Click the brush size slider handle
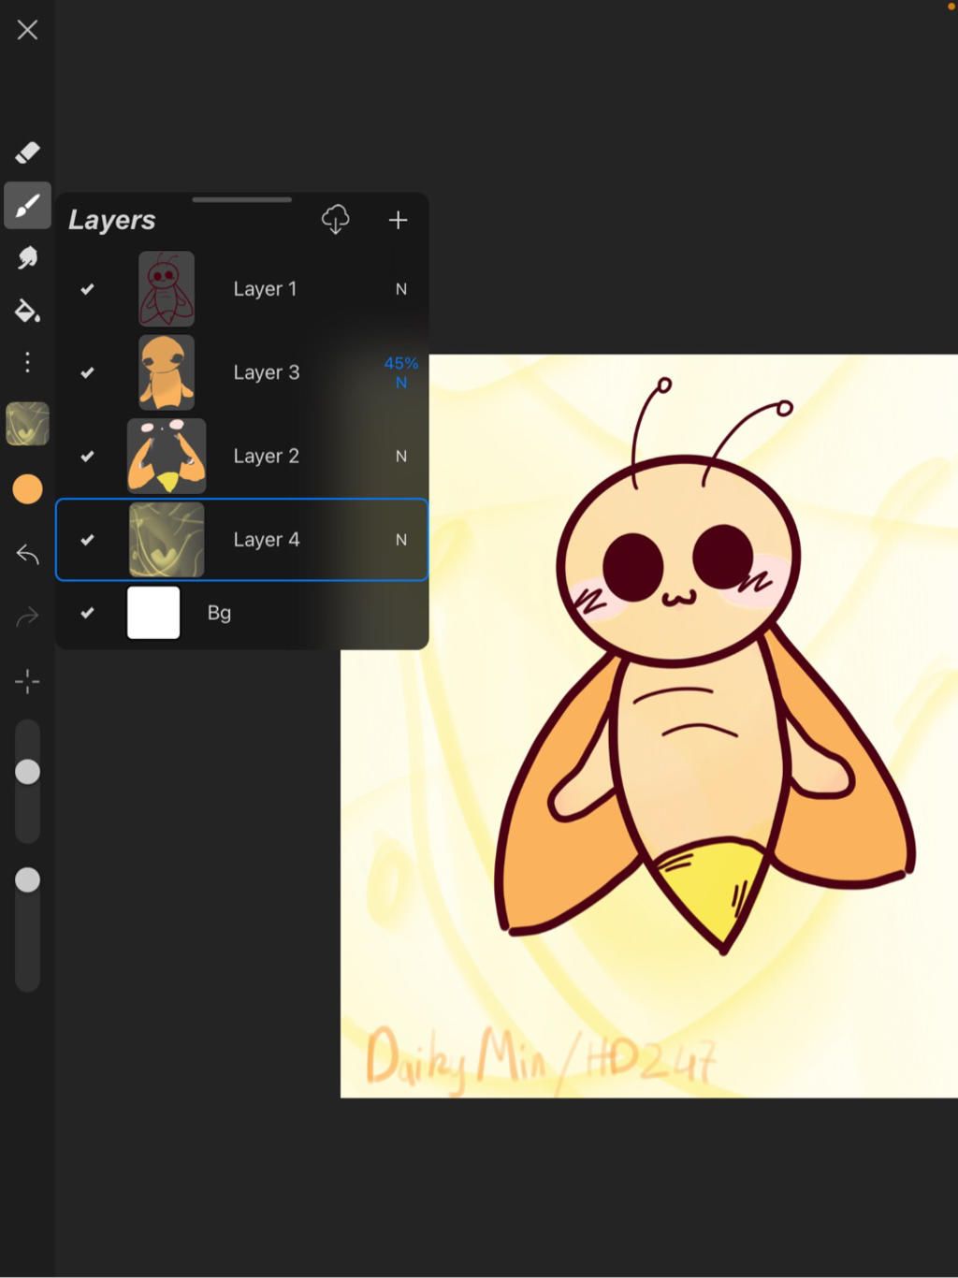 pyautogui.click(x=27, y=772)
